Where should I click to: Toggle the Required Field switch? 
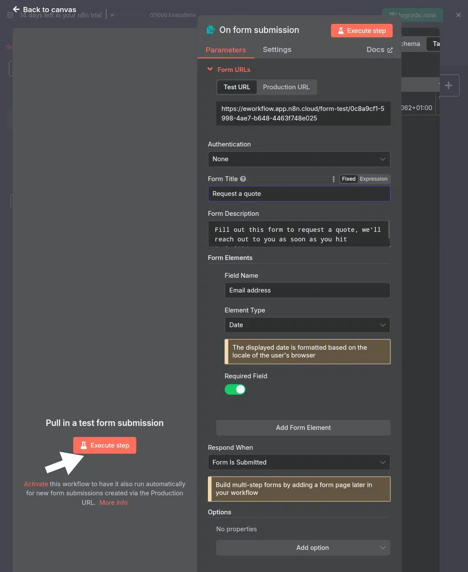pos(235,390)
